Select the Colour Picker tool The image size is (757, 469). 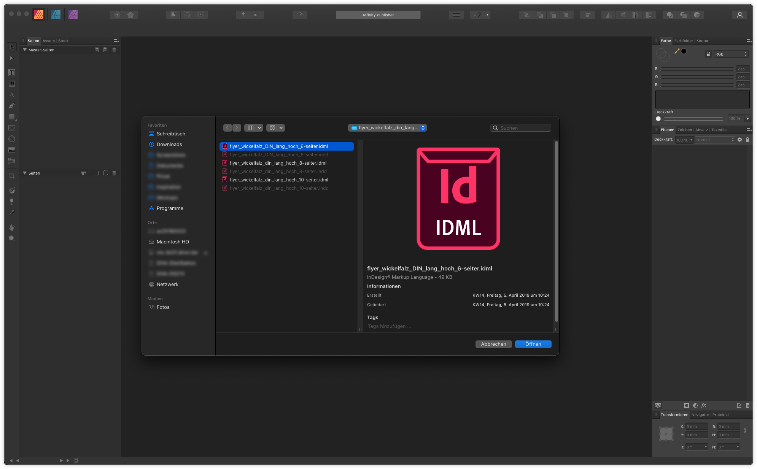click(12, 212)
